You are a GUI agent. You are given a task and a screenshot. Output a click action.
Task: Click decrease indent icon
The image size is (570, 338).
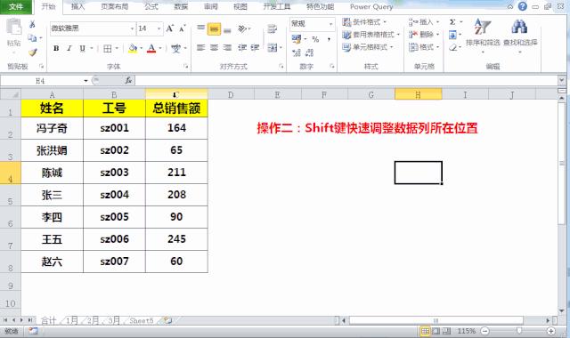(242, 47)
